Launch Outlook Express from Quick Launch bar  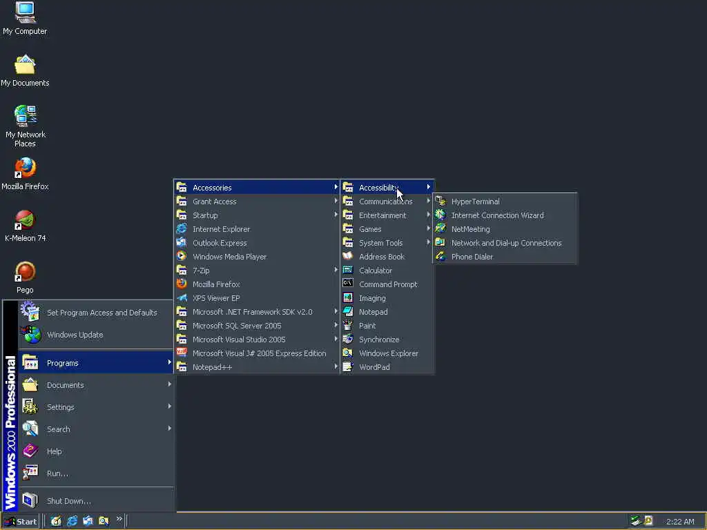[88, 521]
